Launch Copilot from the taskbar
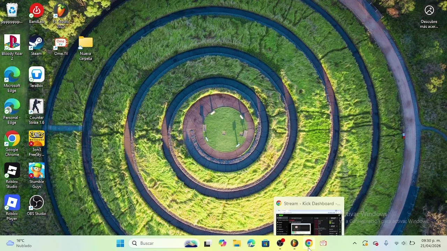Viewport: 447px width, 251px height. [x=222, y=243]
